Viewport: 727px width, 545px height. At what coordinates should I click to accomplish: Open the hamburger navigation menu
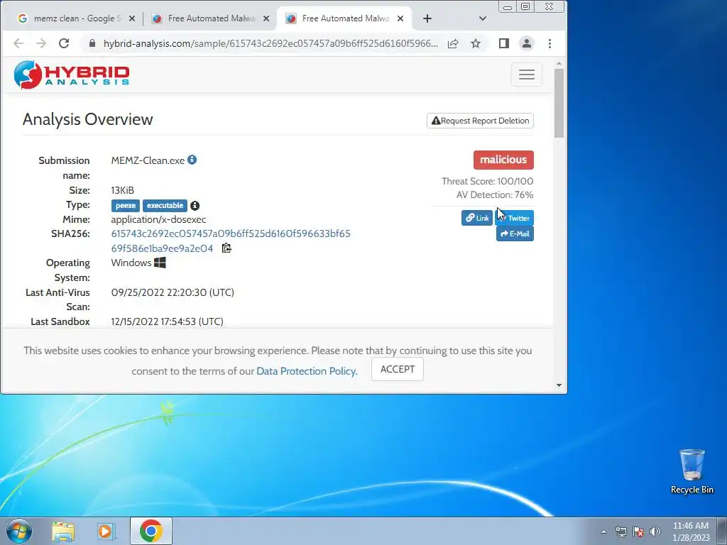coord(527,74)
